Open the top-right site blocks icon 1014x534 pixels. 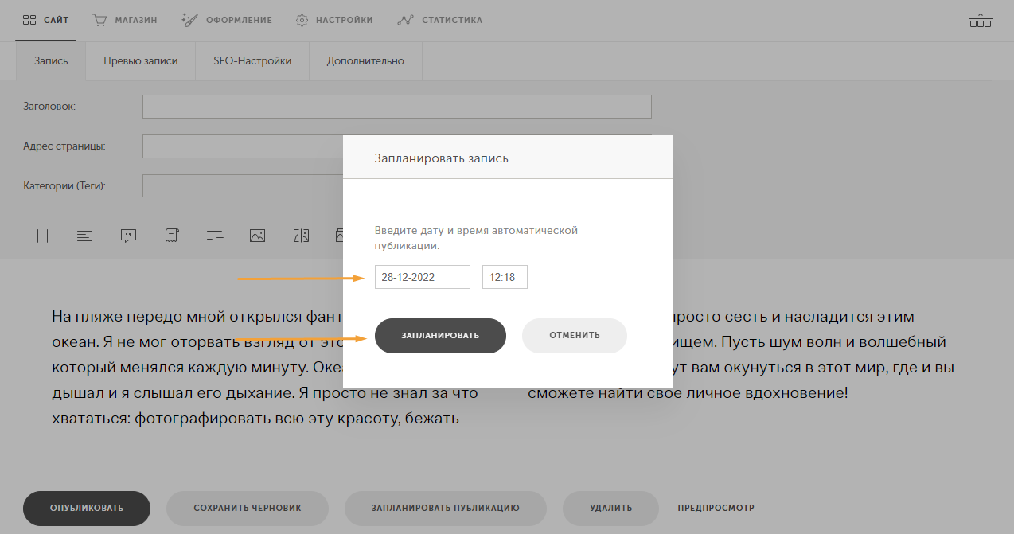click(x=980, y=21)
